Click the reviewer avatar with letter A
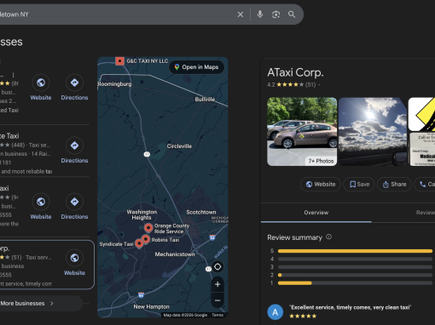The width and height of the screenshot is (435, 325). pos(275,312)
